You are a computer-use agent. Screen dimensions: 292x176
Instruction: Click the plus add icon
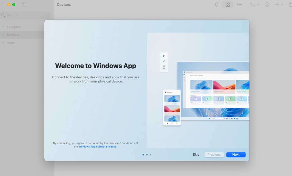click(277, 4)
